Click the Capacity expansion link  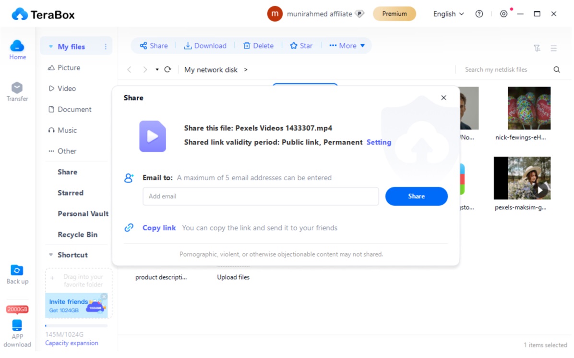click(72, 343)
